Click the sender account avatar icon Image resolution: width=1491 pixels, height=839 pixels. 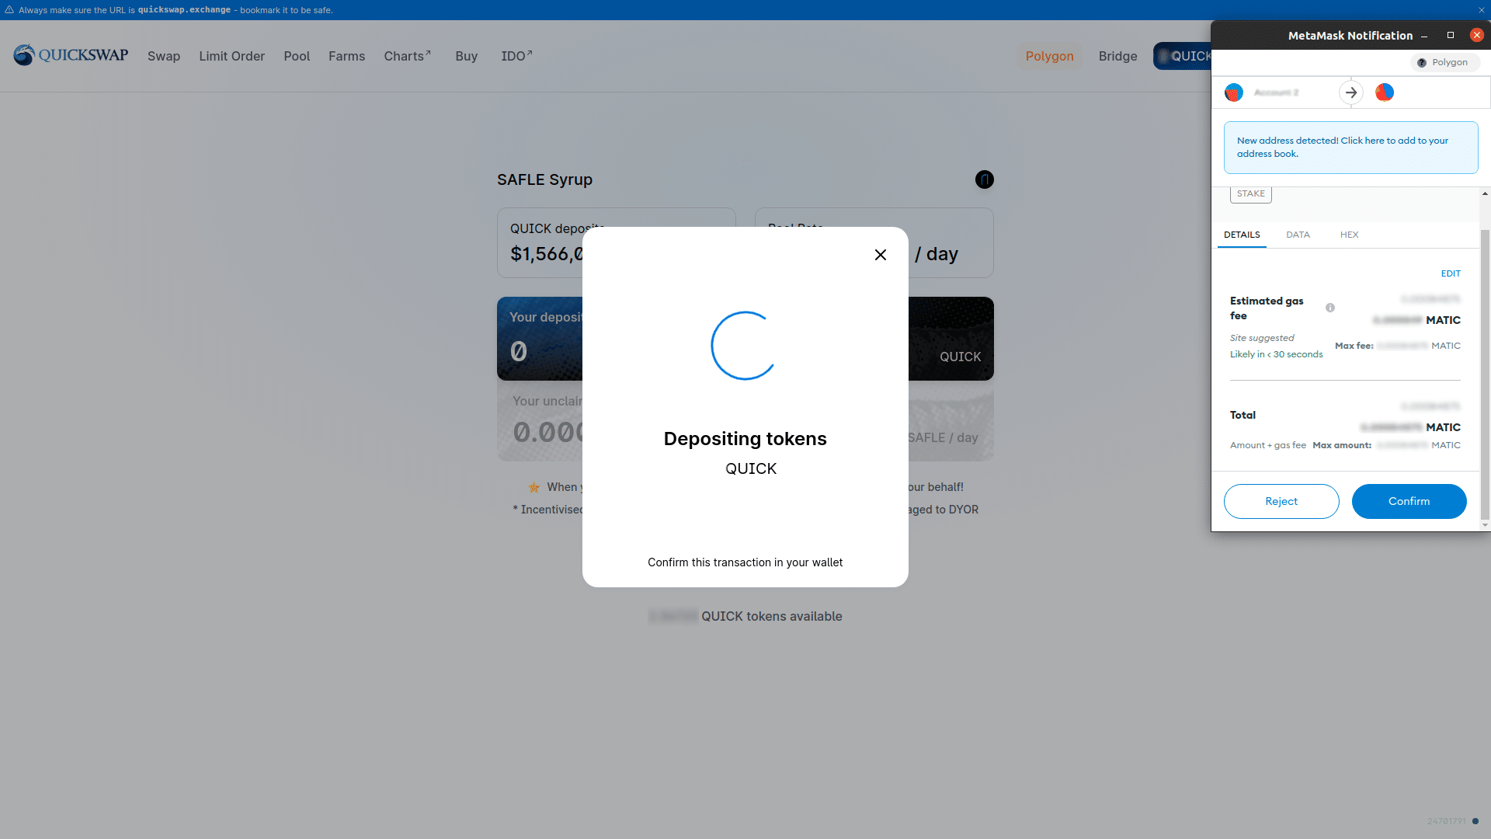(x=1234, y=92)
